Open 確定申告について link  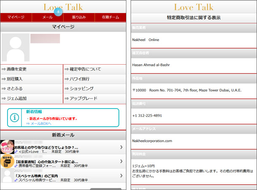[94, 69]
